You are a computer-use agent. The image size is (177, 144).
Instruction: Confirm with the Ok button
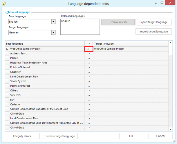point(131,136)
